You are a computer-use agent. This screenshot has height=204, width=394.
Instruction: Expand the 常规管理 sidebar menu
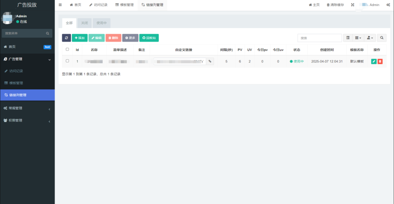[27, 108]
